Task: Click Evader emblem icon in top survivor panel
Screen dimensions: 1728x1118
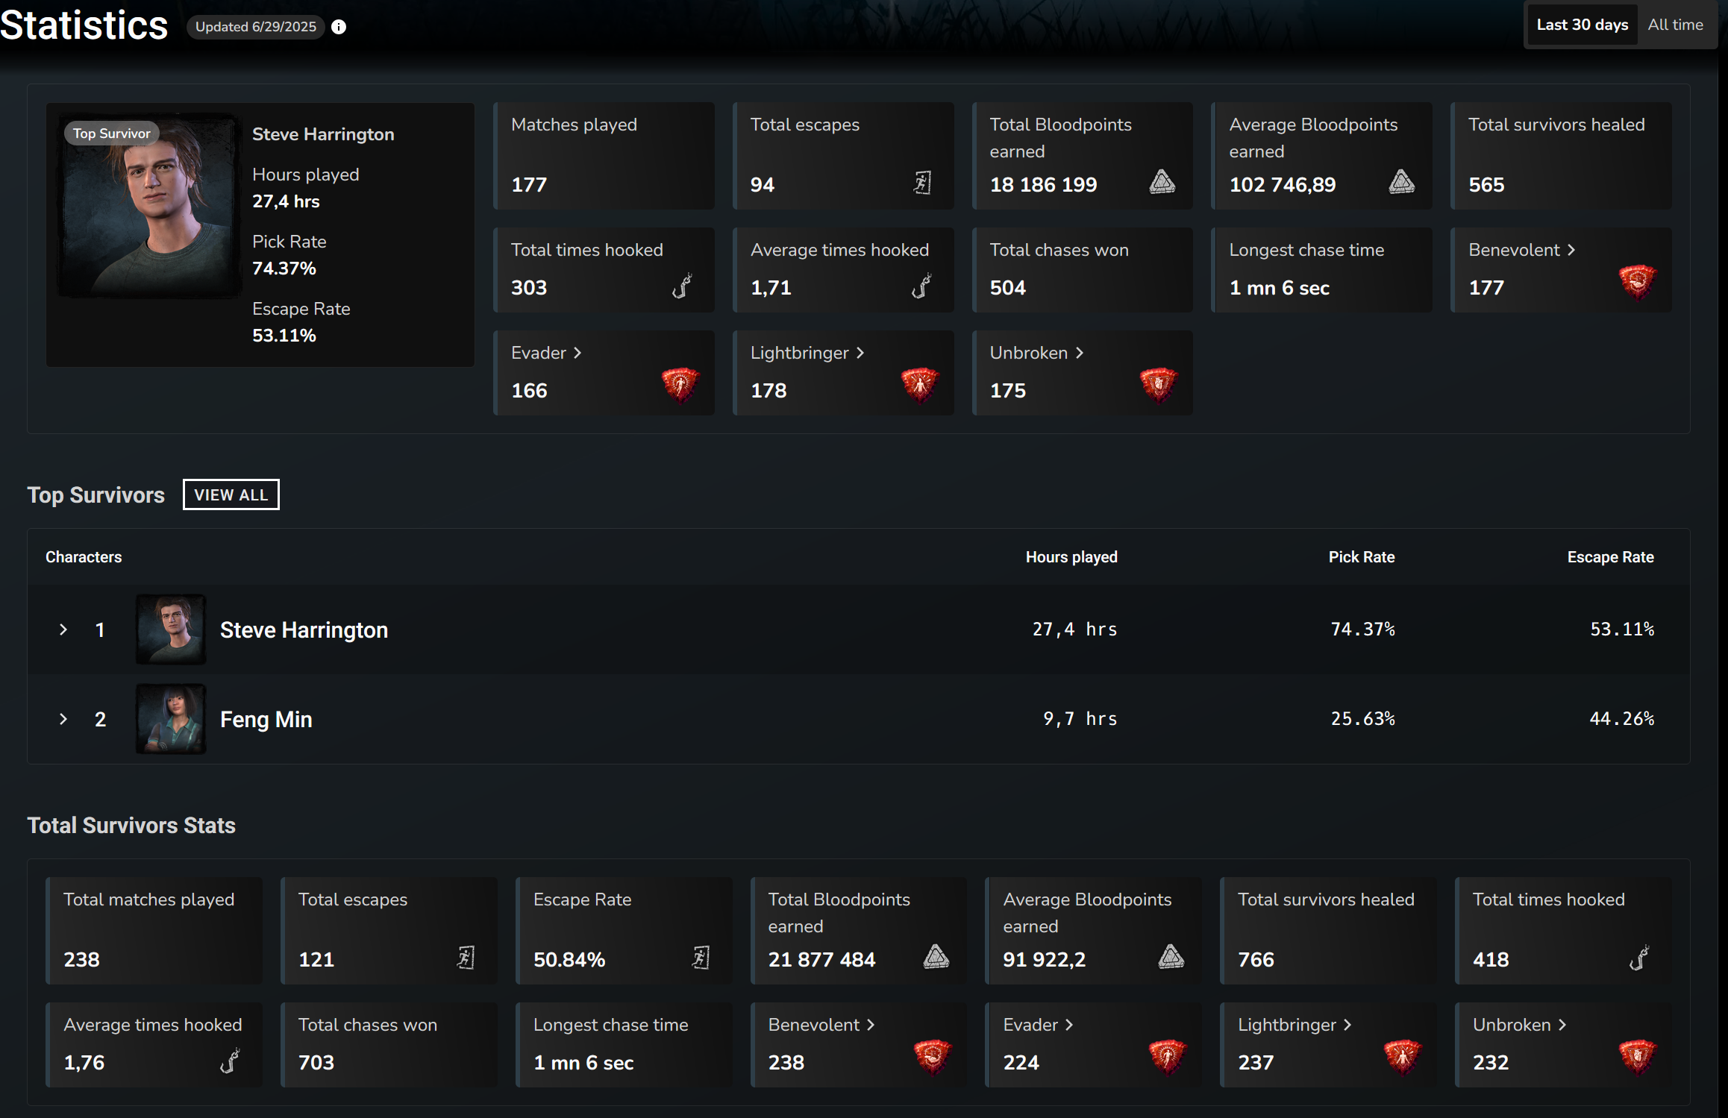Action: point(680,384)
